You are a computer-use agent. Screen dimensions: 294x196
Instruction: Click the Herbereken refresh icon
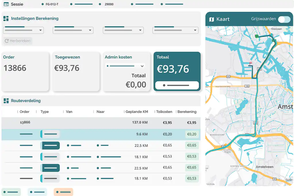click(7, 41)
